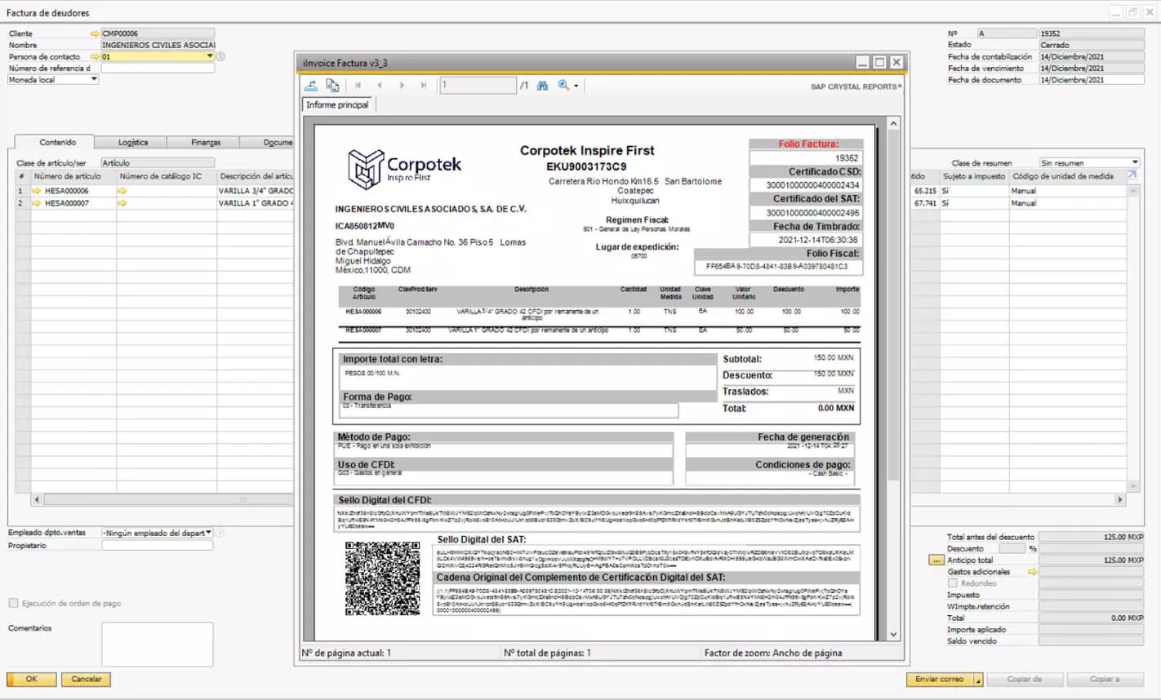The height and width of the screenshot is (700, 1161).
Task: Open the Clase de resumen dropdown
Action: [1135, 162]
